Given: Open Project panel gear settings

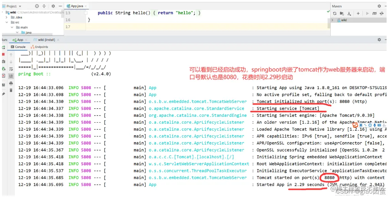Looking at the screenshot, I should [x=53, y=6].
